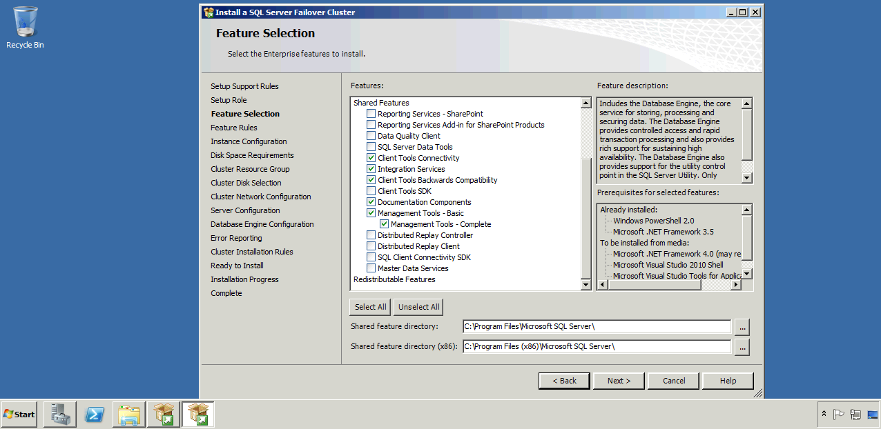Enable Distributed Replay Controller
This screenshot has height=429, width=881.
pyautogui.click(x=371, y=235)
